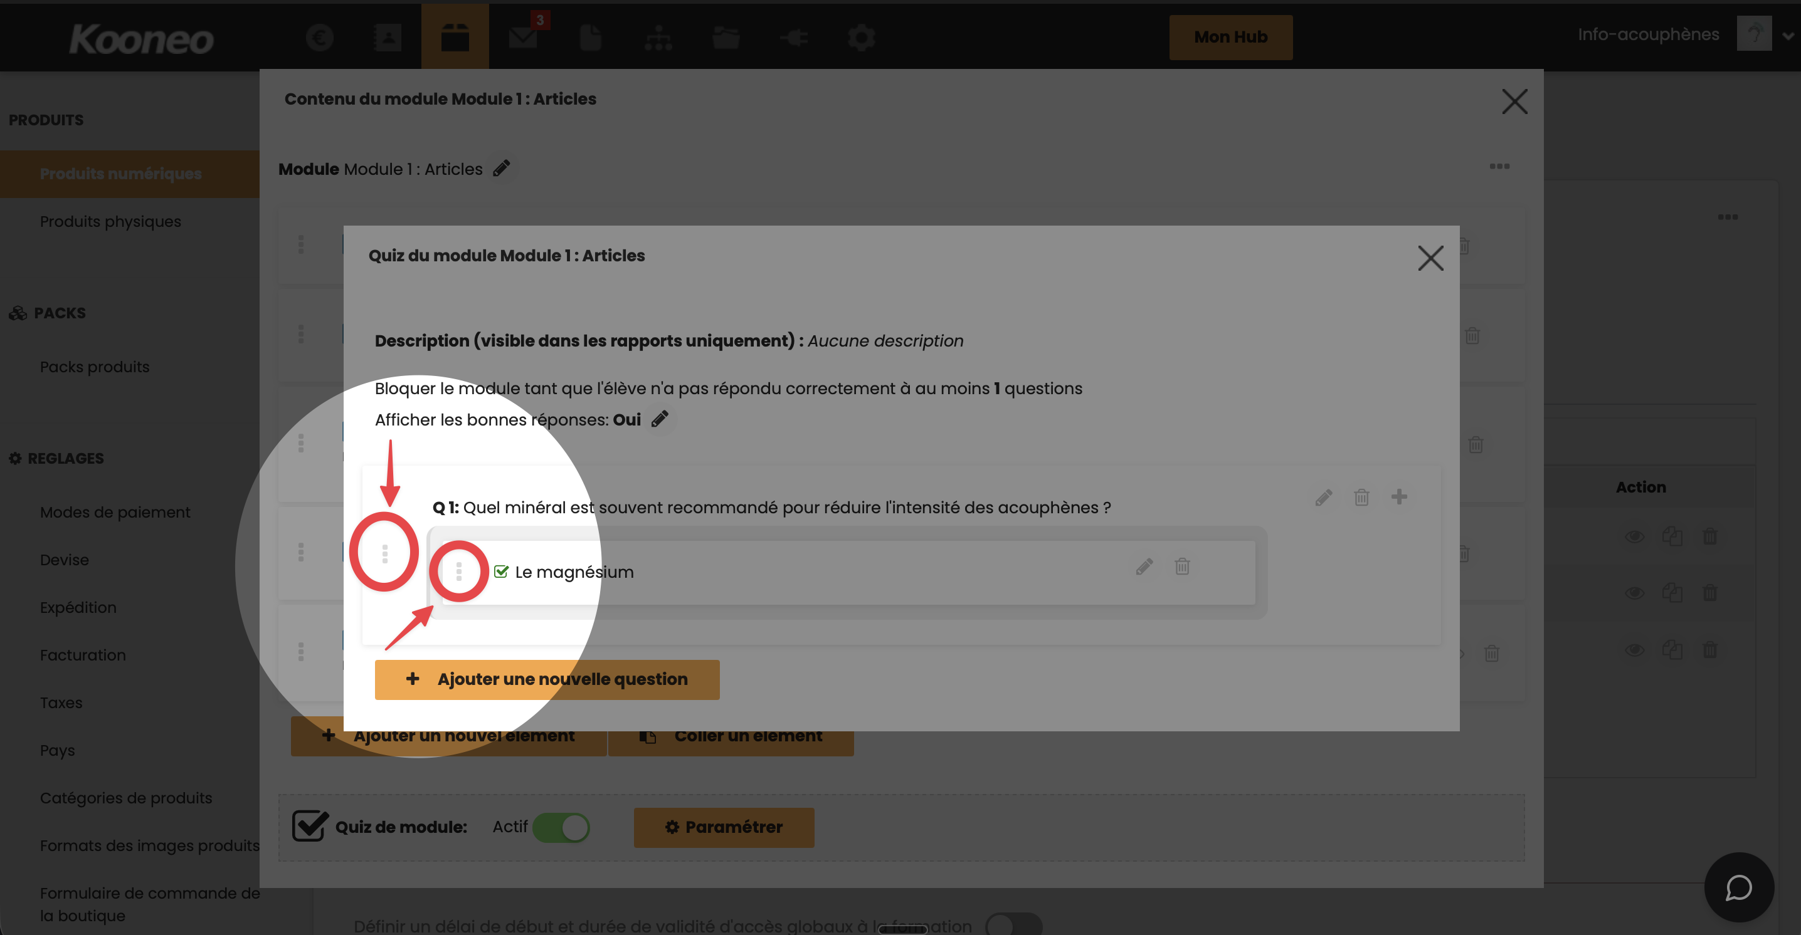Open 'Produits physiques' in the sidebar

click(x=110, y=221)
